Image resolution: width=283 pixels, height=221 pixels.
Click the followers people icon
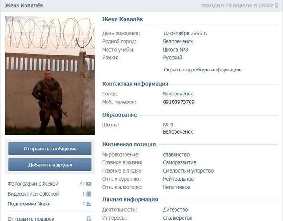[88, 204]
